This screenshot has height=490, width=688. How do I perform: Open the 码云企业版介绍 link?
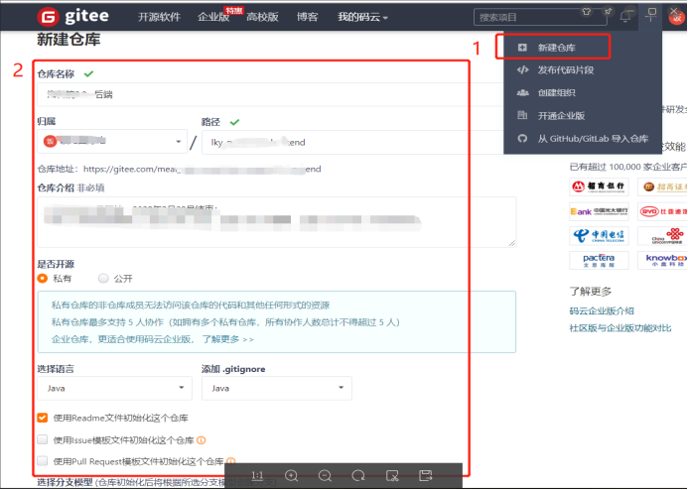602,310
